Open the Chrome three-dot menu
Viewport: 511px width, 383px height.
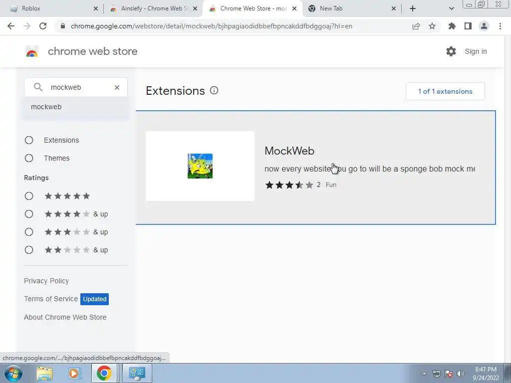[500, 26]
